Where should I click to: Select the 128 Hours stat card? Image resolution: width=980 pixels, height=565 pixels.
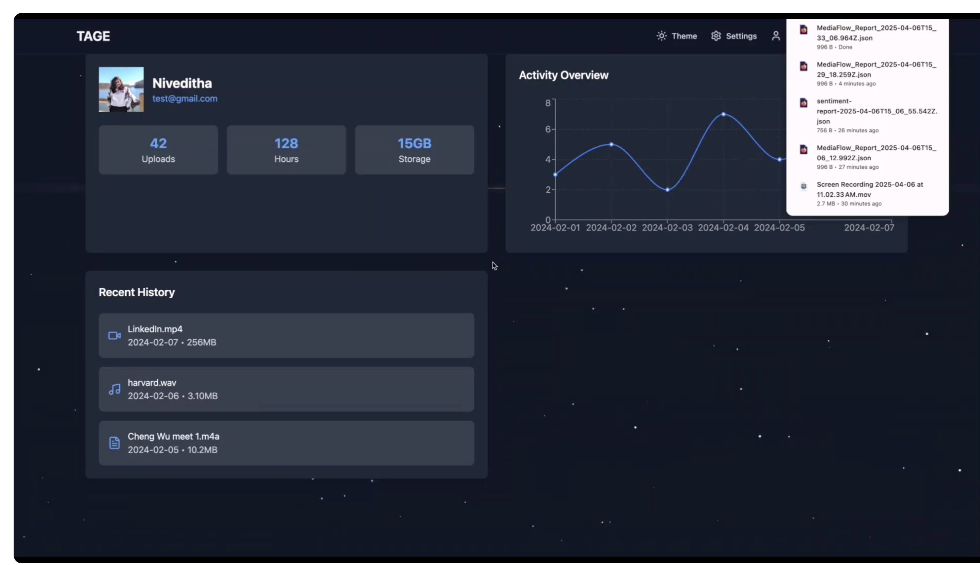coord(286,150)
